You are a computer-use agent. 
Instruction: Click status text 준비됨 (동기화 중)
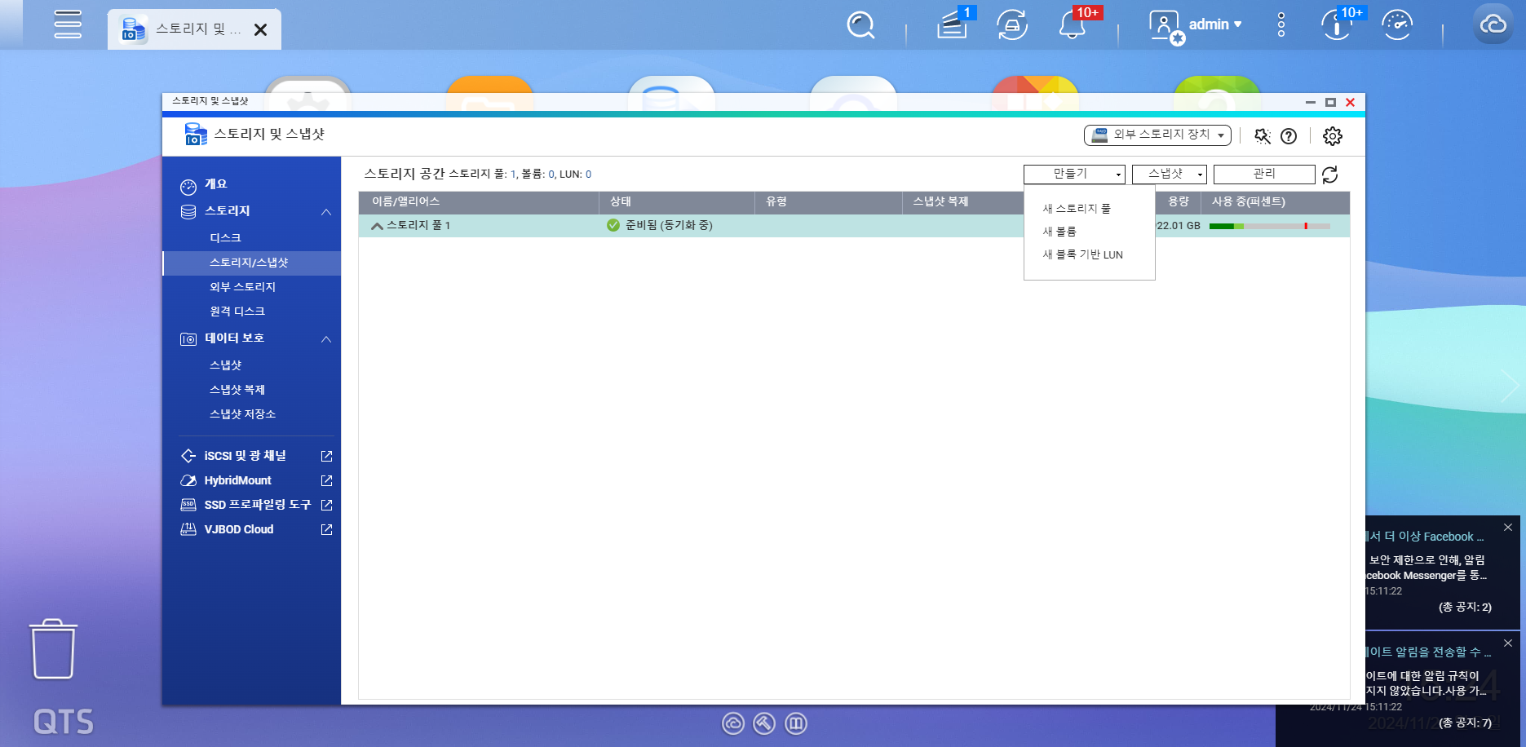tap(669, 225)
